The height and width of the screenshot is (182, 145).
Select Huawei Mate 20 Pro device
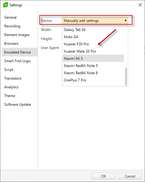(x=93, y=51)
